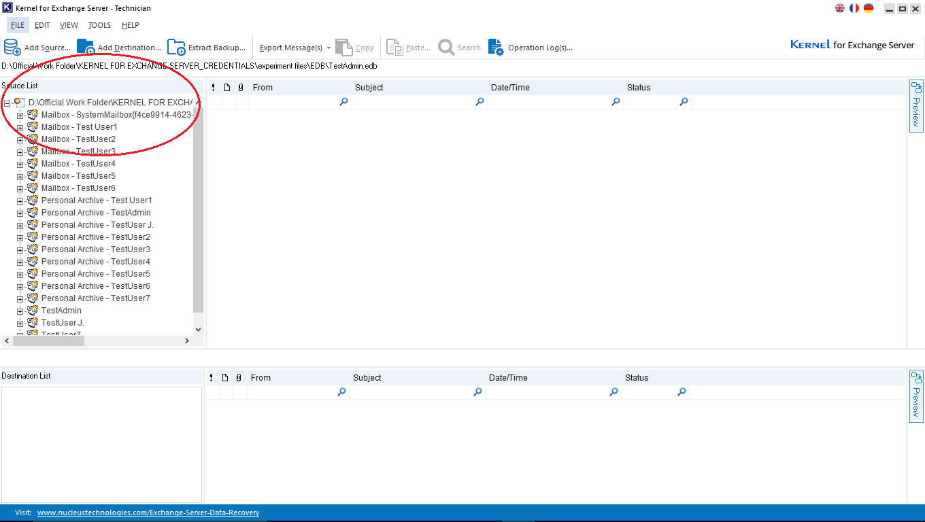Select Personal Archive - TestUser2 item
Screen dimensions: 925x522
click(96, 237)
